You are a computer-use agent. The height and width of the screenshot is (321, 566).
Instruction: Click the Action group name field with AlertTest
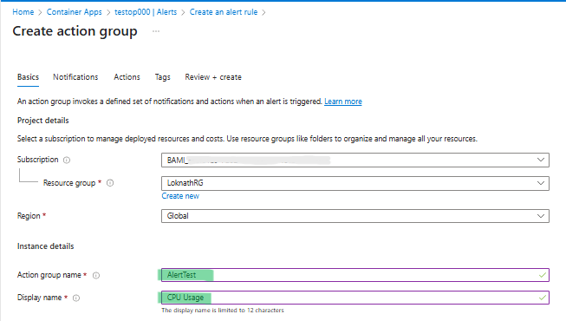tap(355, 275)
